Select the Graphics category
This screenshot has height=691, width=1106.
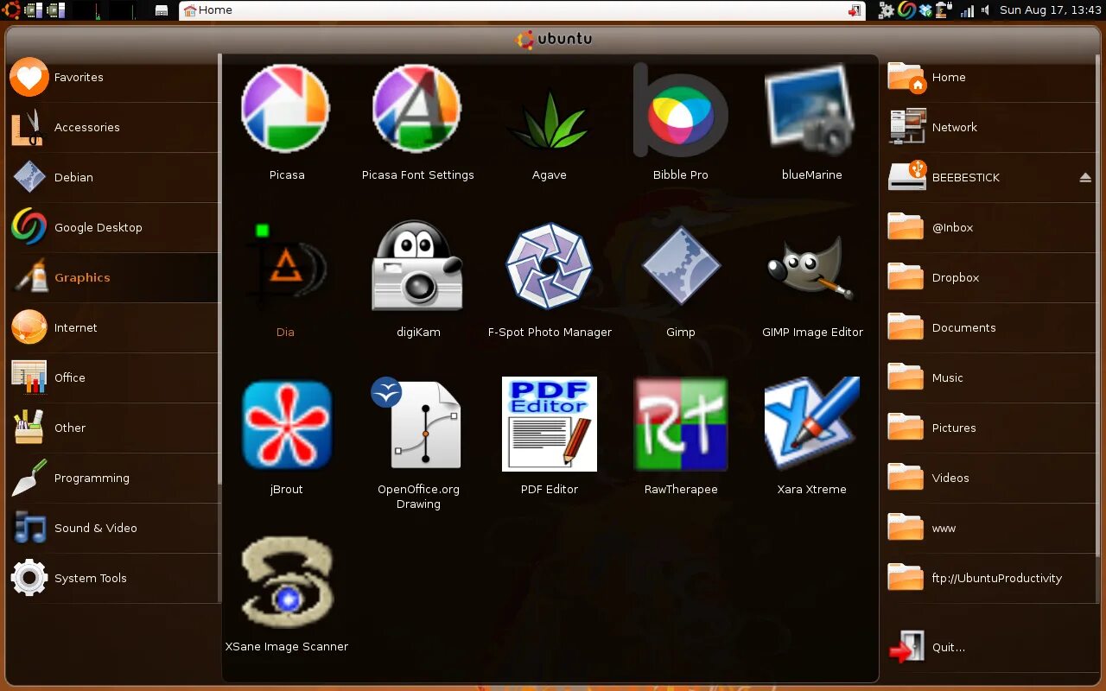tap(113, 278)
